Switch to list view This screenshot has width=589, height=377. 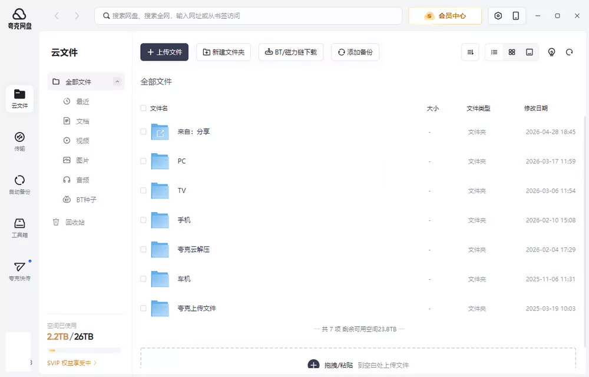[x=494, y=52]
